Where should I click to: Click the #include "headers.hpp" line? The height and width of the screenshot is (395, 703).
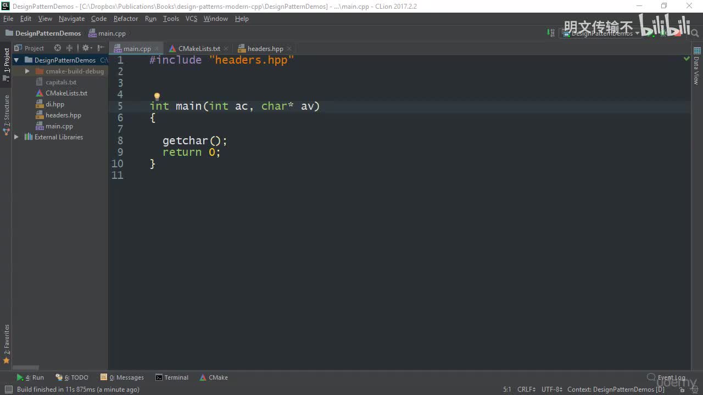[x=222, y=60]
